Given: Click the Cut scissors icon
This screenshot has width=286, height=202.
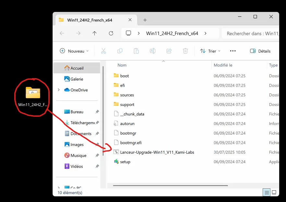Looking at the screenshot, I should tap(103, 51).
